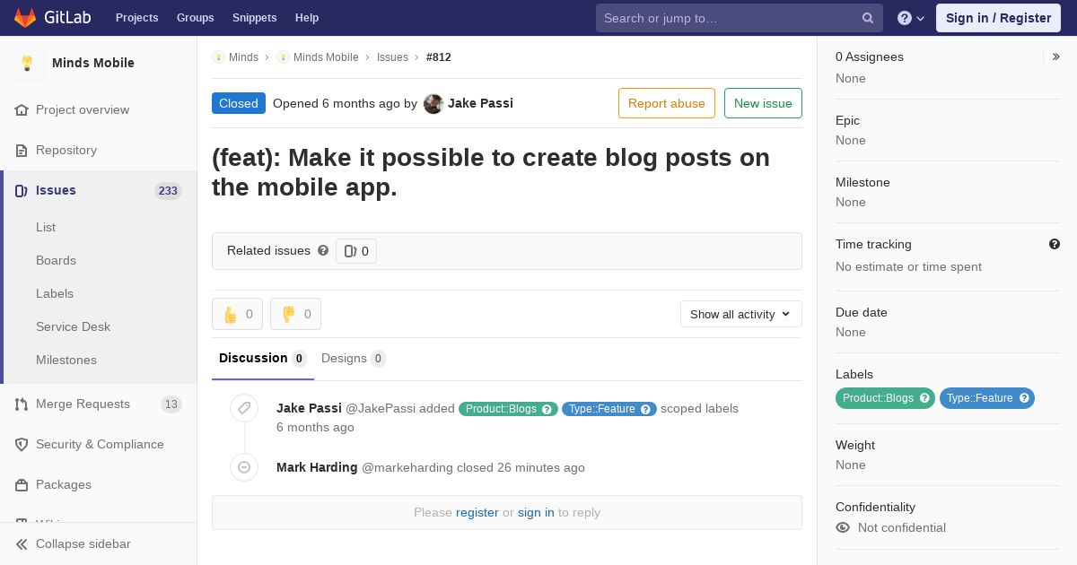The image size is (1077, 565).
Task: Click the New issue button
Action: pos(763,103)
